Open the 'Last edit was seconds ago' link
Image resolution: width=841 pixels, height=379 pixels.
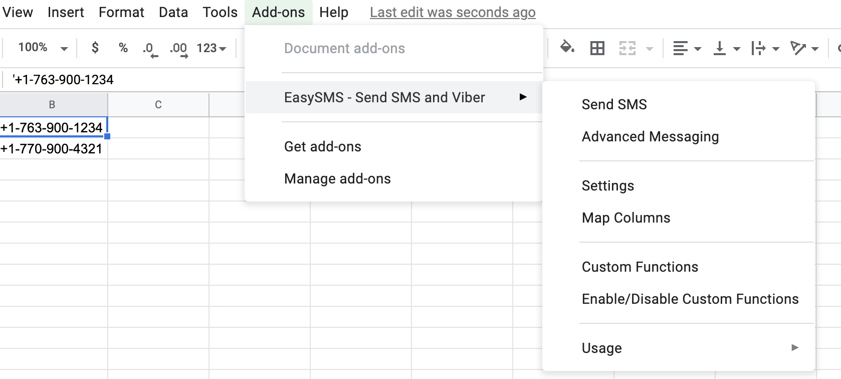[452, 13]
